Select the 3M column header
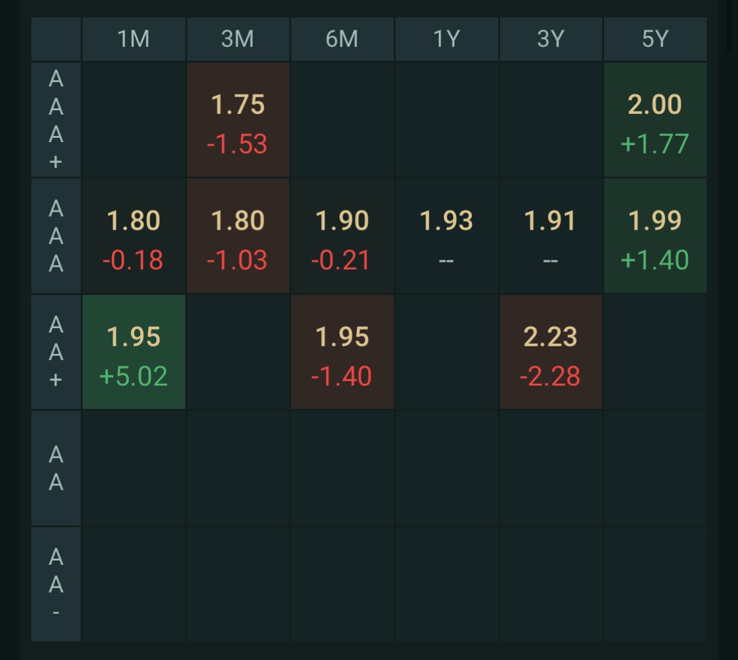This screenshot has height=660, width=738. pos(238,39)
